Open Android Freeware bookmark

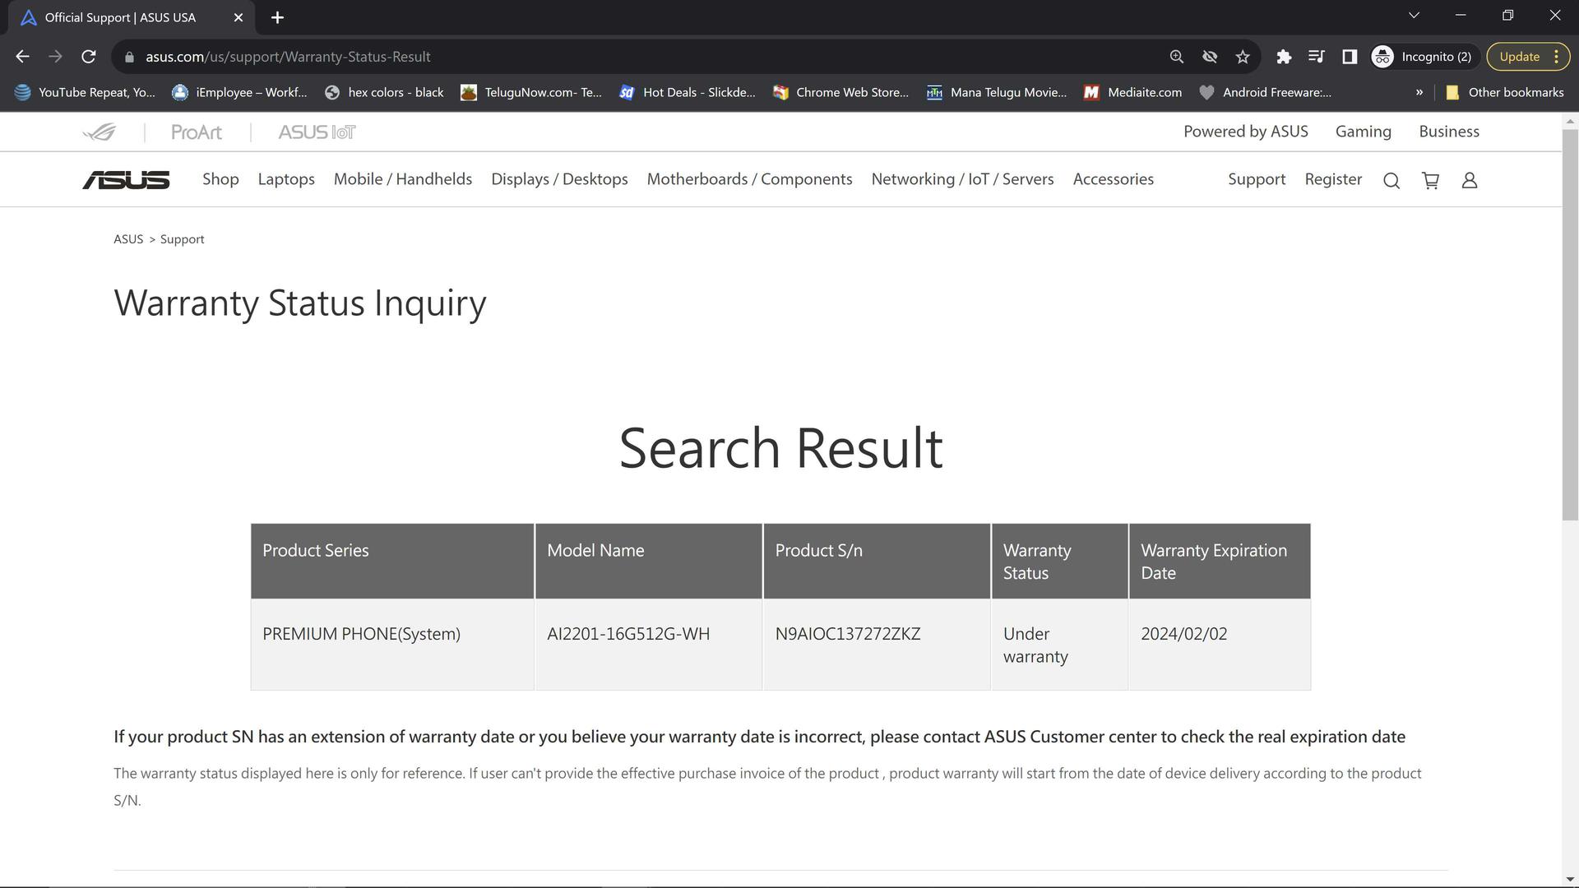click(x=1266, y=92)
